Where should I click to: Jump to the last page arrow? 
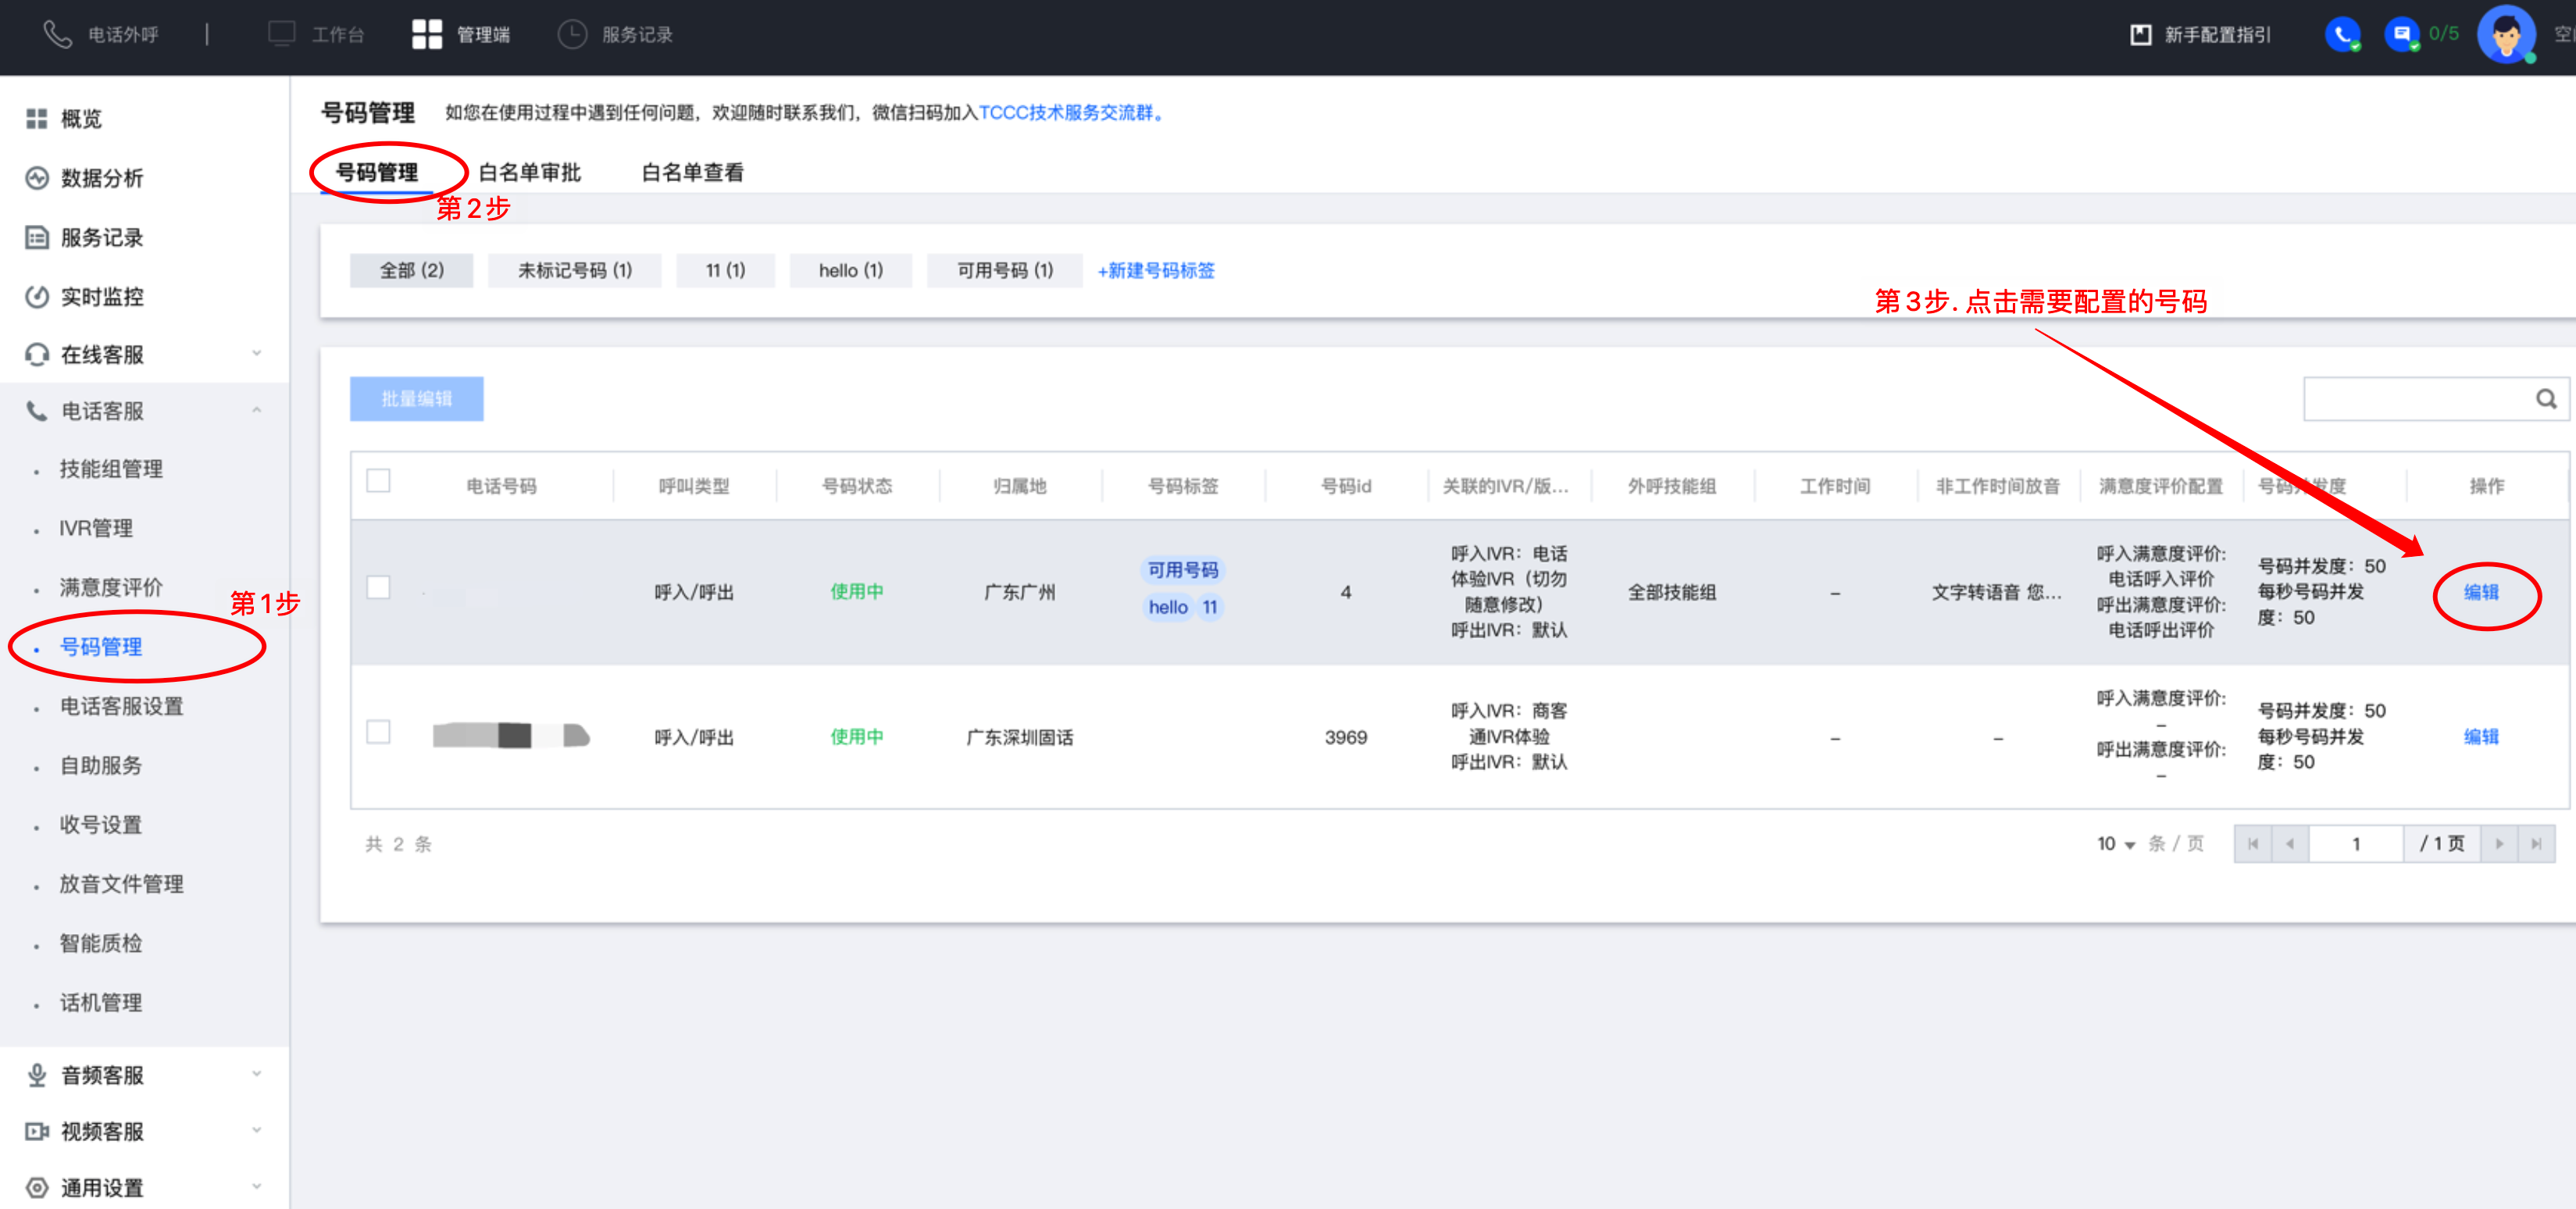click(x=2537, y=844)
